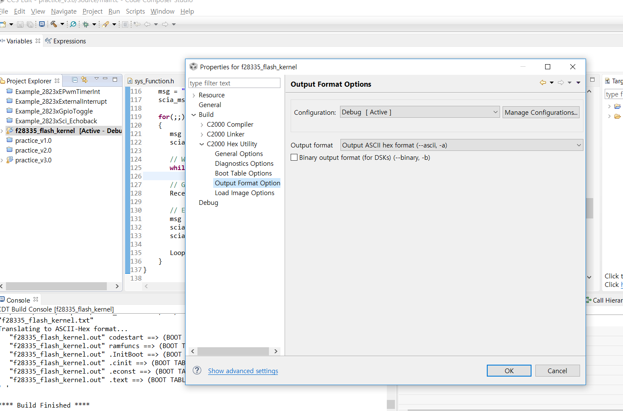
Task: Click Manage Configurations... button
Action: pyautogui.click(x=541, y=112)
